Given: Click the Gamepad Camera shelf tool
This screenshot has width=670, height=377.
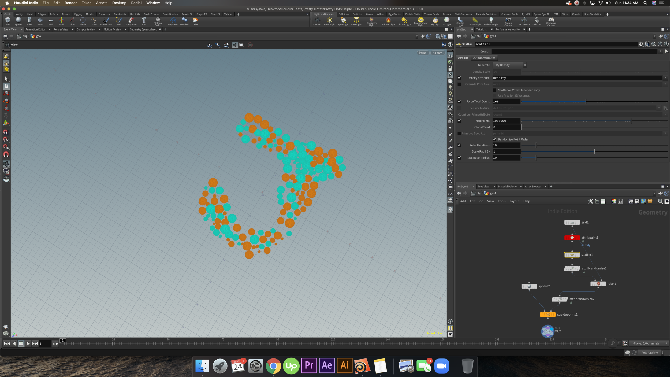Looking at the screenshot, I should 551,21.
